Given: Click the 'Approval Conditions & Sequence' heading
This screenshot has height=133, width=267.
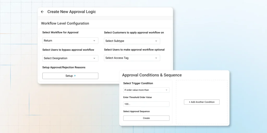Looking at the screenshot, I should point(152,75).
